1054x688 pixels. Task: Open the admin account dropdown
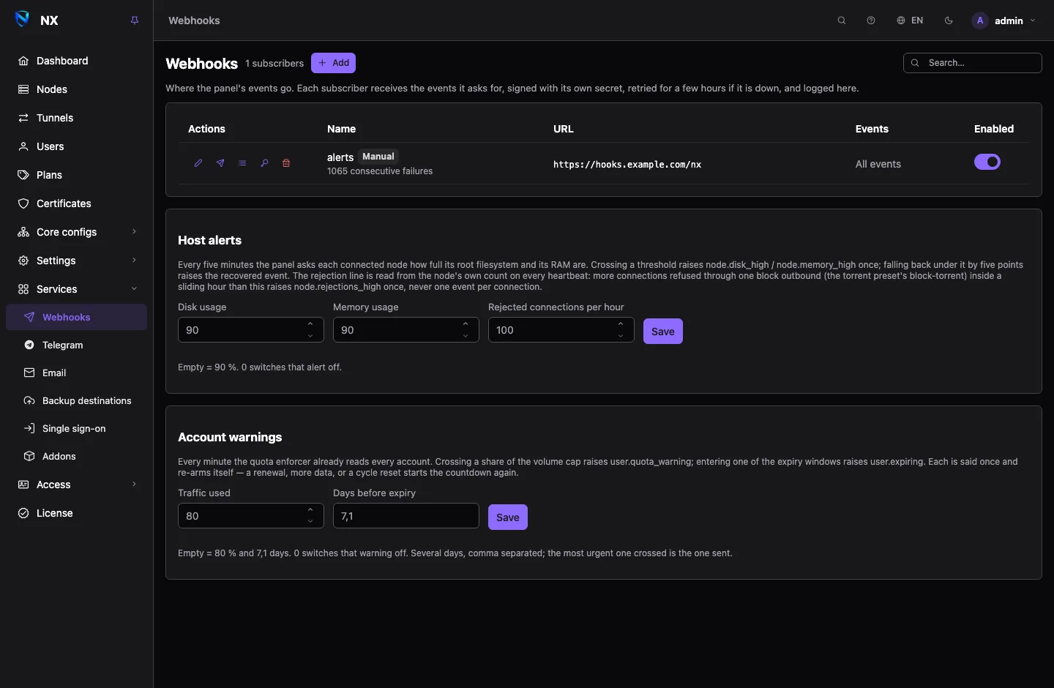click(x=1003, y=20)
